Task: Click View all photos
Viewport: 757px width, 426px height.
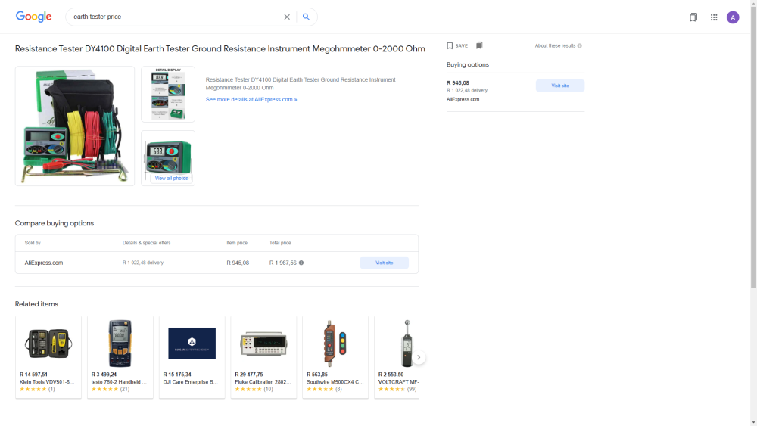Action: coord(171,178)
